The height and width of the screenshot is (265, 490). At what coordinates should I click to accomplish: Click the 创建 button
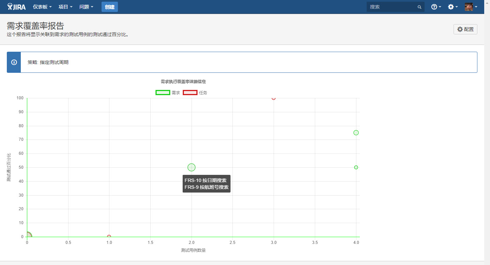click(110, 7)
